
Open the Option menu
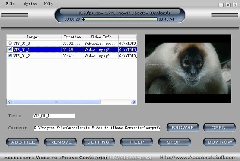tap(30, 4)
